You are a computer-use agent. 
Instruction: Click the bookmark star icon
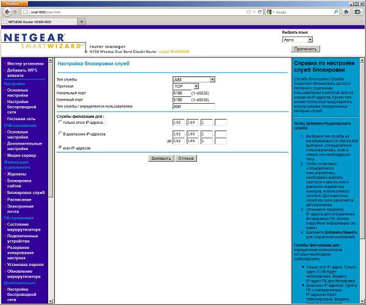pos(249,12)
